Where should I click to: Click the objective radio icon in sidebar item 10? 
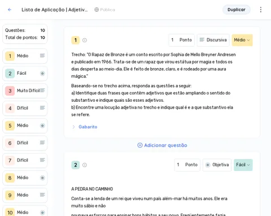42,213
